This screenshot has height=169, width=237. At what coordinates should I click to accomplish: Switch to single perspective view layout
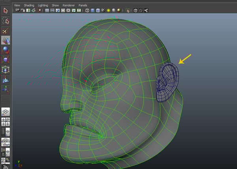click(x=6, y=112)
